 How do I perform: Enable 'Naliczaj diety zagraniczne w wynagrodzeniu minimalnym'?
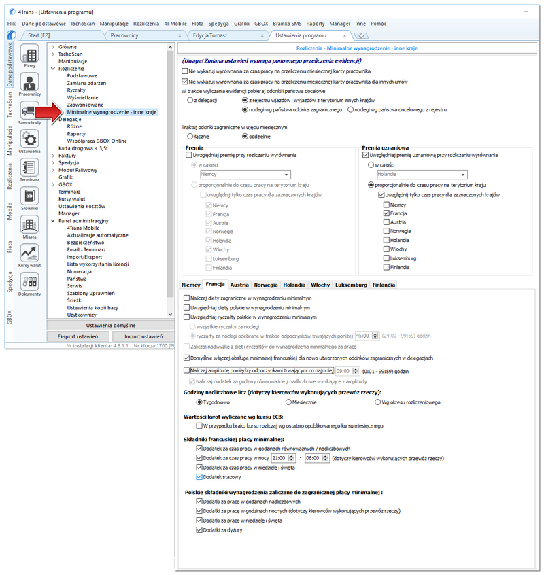[187, 298]
